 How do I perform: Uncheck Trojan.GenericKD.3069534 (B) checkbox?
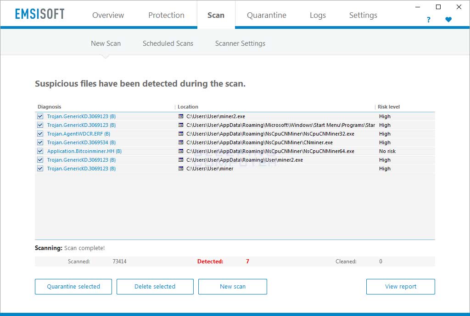tap(40, 142)
